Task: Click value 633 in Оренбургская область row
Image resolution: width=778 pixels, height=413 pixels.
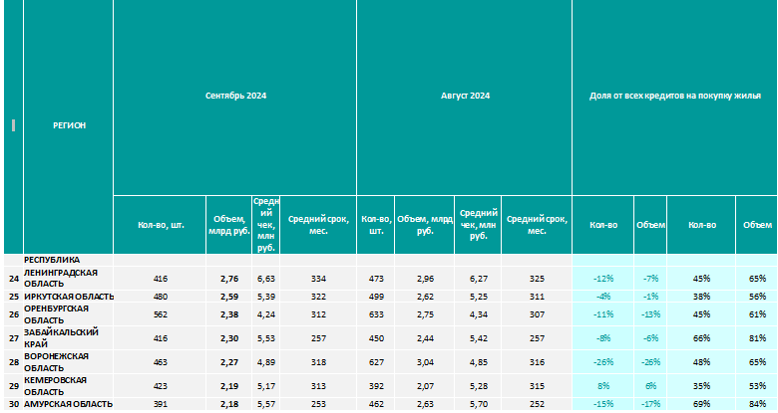Action: 376,314
